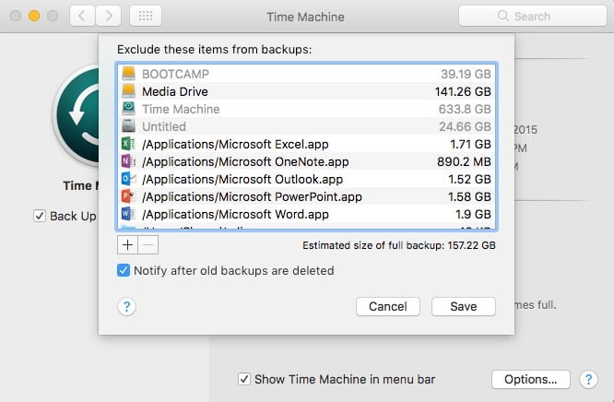Screen dimensions: 614x402
Task: Add an excluded item with plus button
Action: [127, 245]
